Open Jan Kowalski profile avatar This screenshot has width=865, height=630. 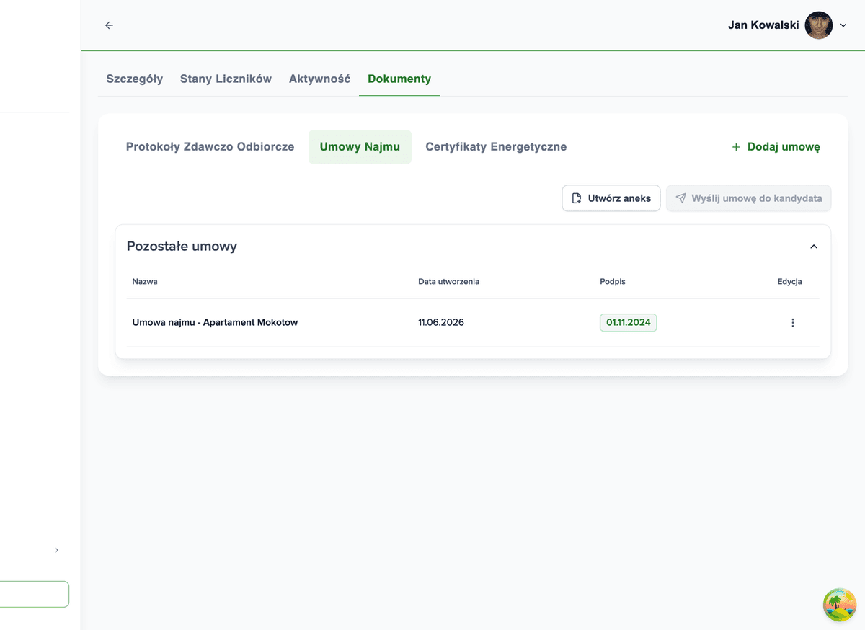819,25
